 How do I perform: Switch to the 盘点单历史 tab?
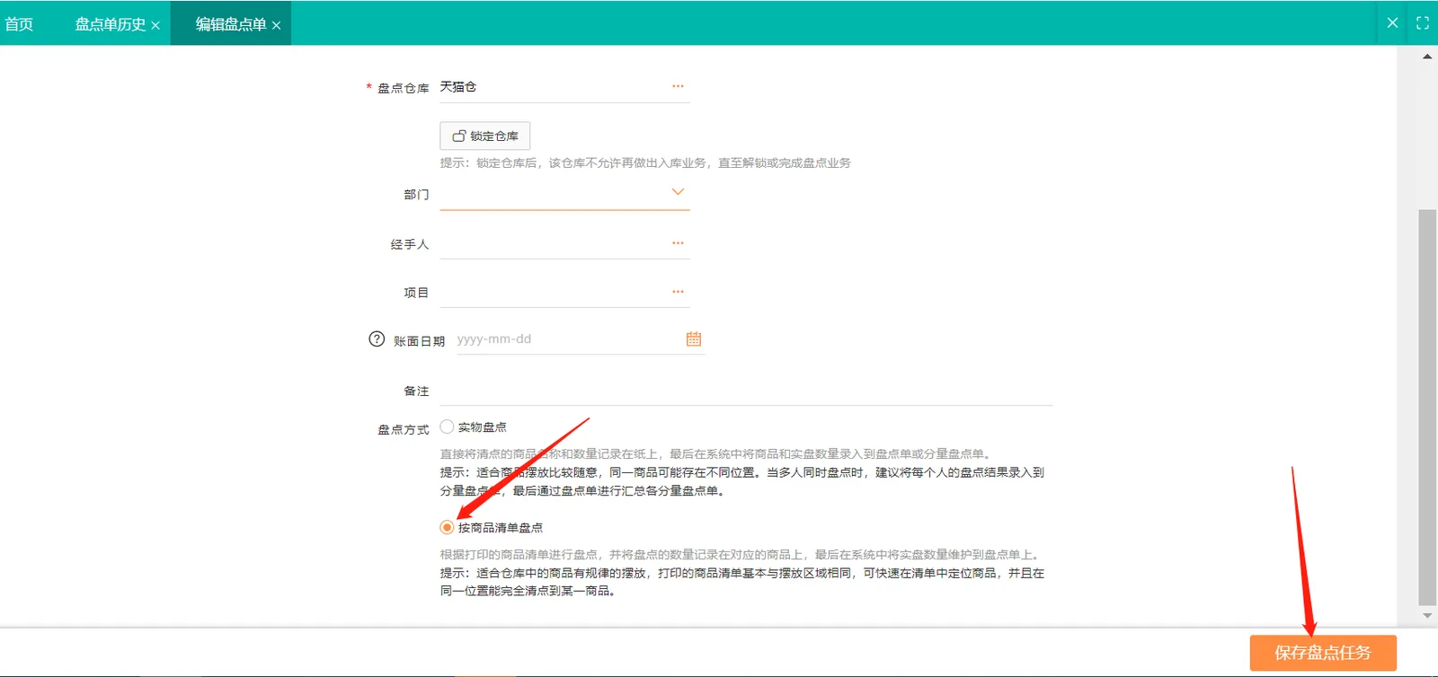point(110,24)
